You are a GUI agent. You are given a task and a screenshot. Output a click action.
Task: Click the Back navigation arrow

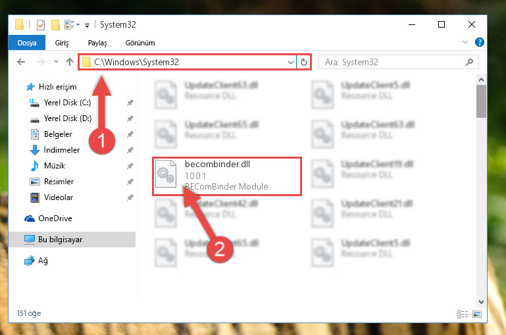pyautogui.click(x=21, y=62)
